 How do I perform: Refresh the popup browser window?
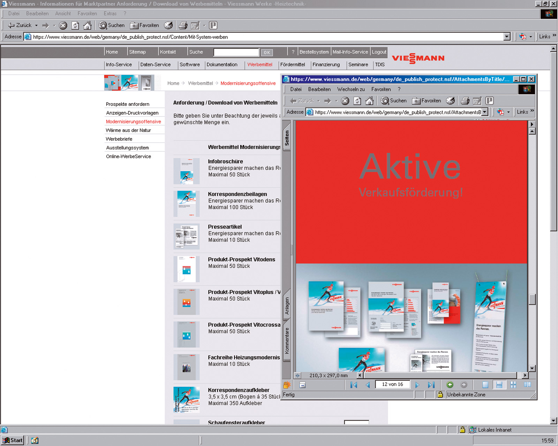click(357, 101)
